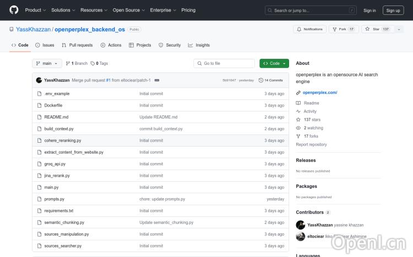The width and height of the screenshot is (413, 257).
Task: Click the file icon next to sources_searcher.py
Action: (39, 246)
